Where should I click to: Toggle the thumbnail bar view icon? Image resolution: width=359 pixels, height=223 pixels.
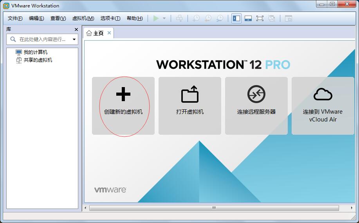(248, 18)
